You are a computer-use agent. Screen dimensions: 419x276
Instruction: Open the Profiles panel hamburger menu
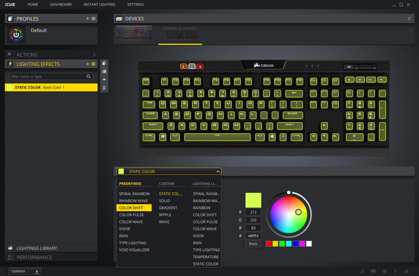pos(93,18)
